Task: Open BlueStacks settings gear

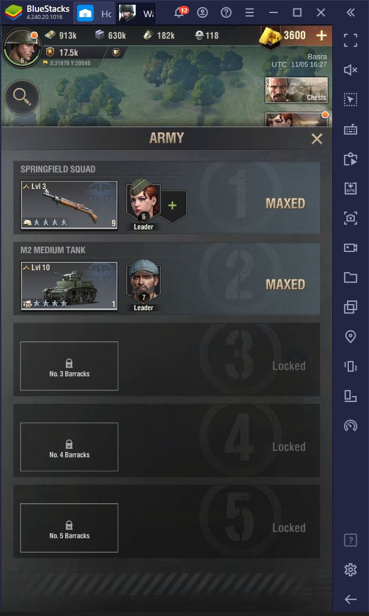Action: [350, 569]
